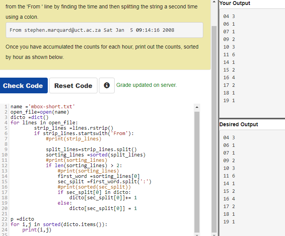Click the 'Desired Output' heading
Image resolution: width=285 pixels, height=236 pixels.
point(238,124)
